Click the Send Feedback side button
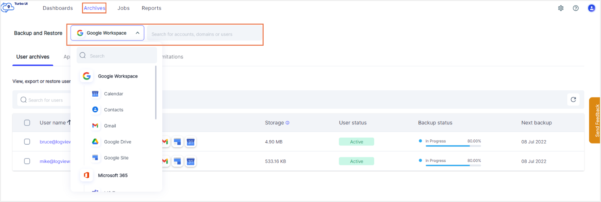 coord(595,120)
